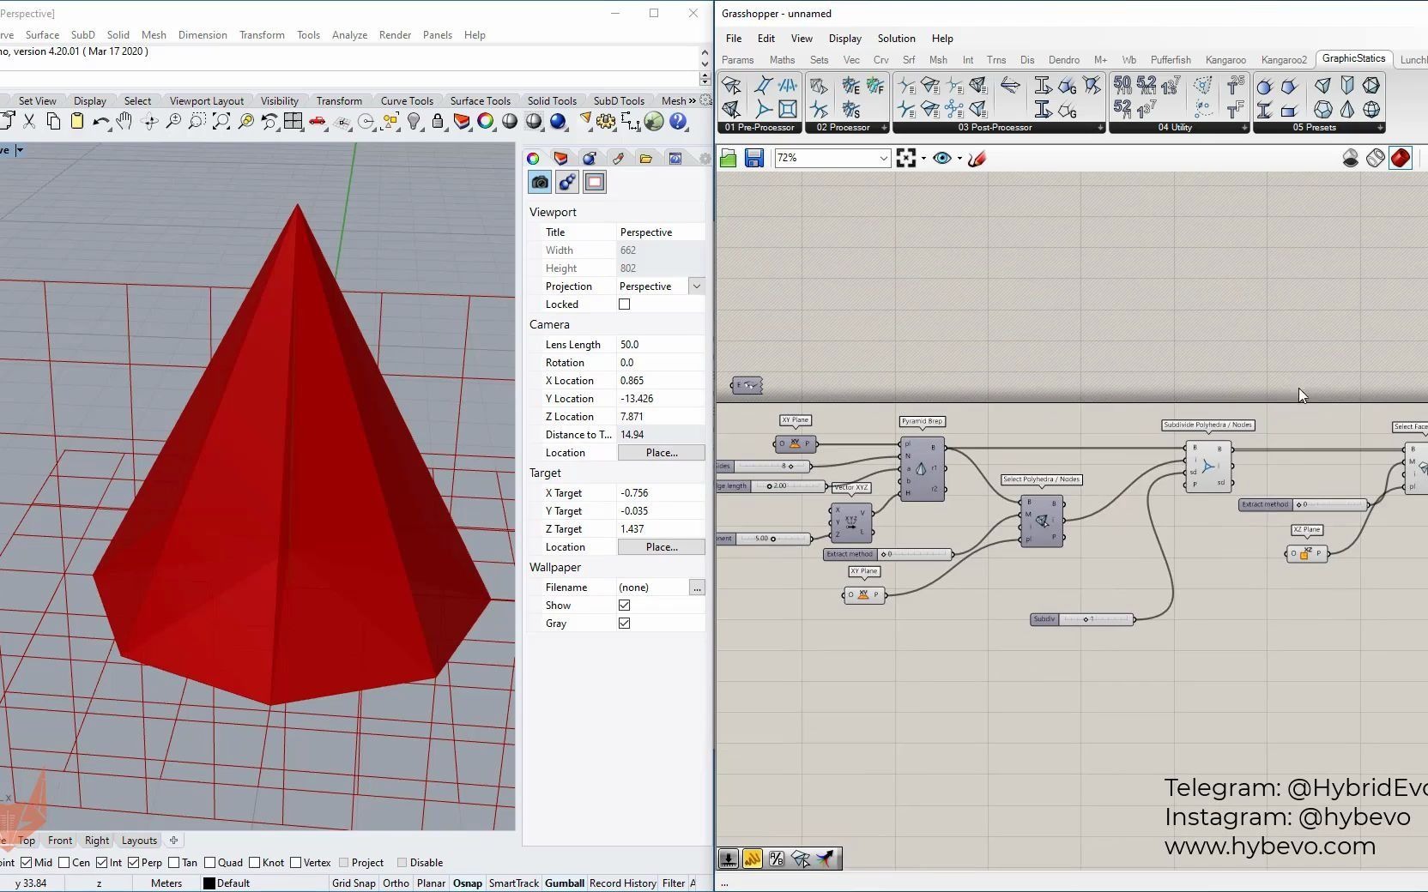Open the Solution menu in Grasshopper
The width and height of the screenshot is (1428, 892).
click(x=895, y=39)
